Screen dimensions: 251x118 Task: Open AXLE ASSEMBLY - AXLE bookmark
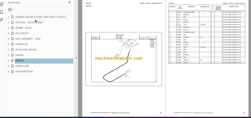[x=28, y=39]
